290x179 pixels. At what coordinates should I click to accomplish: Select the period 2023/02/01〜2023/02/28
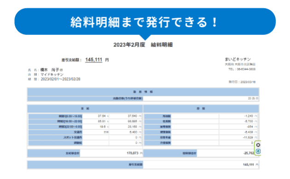tap(60, 79)
